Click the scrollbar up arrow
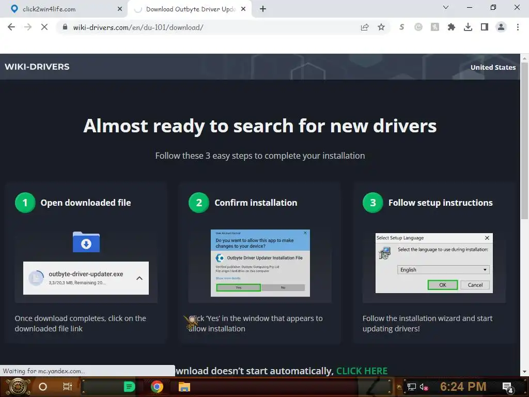The width and height of the screenshot is (529, 397). tap(525, 58)
